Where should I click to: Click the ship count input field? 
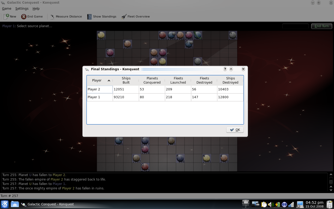(296, 26)
